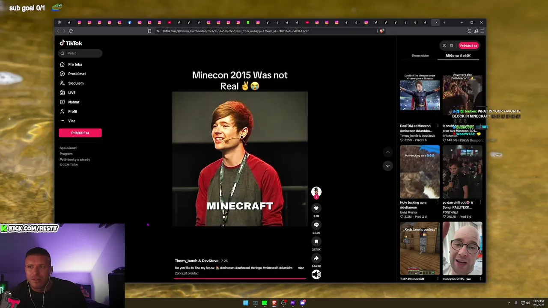
Task: Open the Kick app in the taskbar
Action: 265,303
